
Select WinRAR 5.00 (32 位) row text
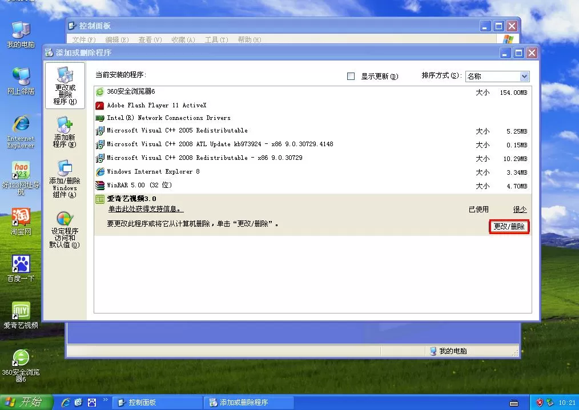click(139, 185)
